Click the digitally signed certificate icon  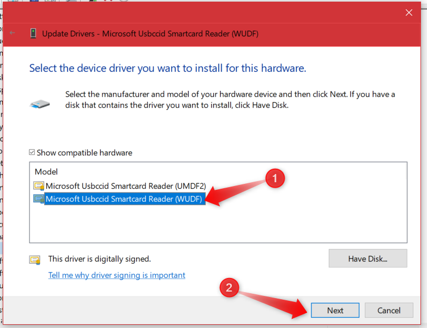[35, 260]
